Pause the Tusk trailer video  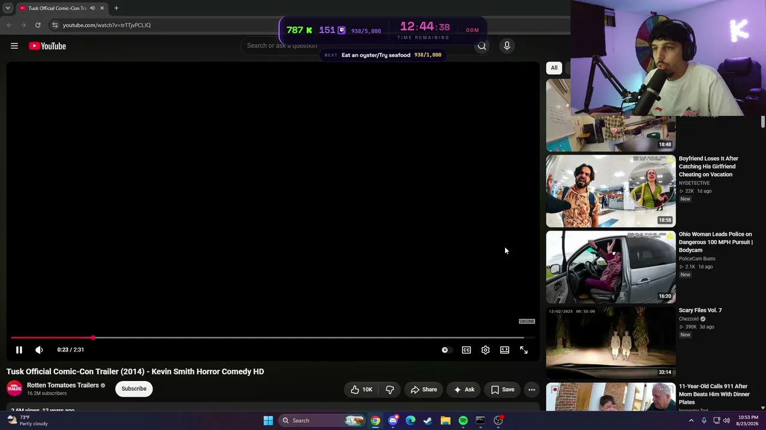click(19, 350)
